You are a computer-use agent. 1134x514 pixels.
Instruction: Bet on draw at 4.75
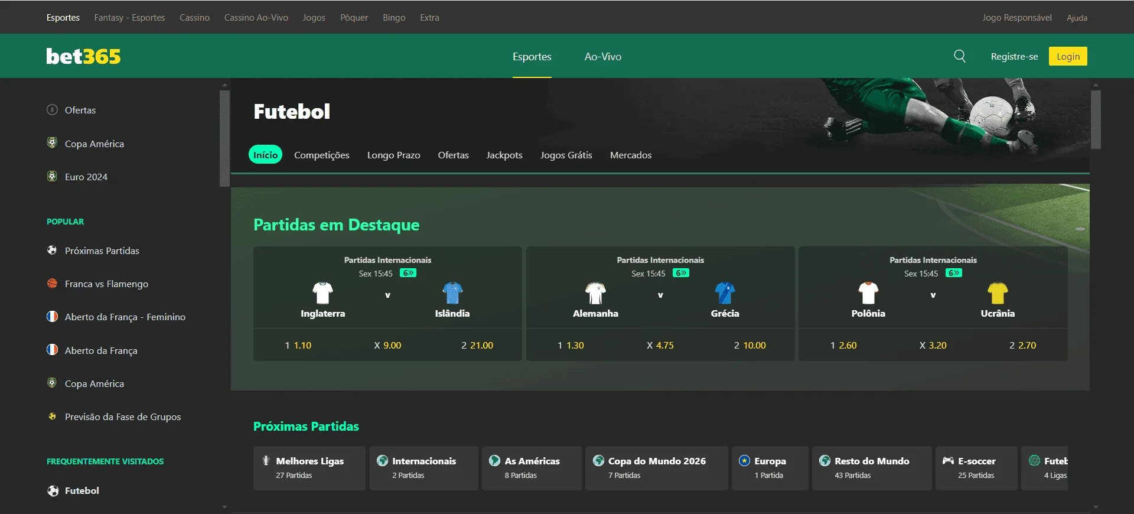coord(660,345)
